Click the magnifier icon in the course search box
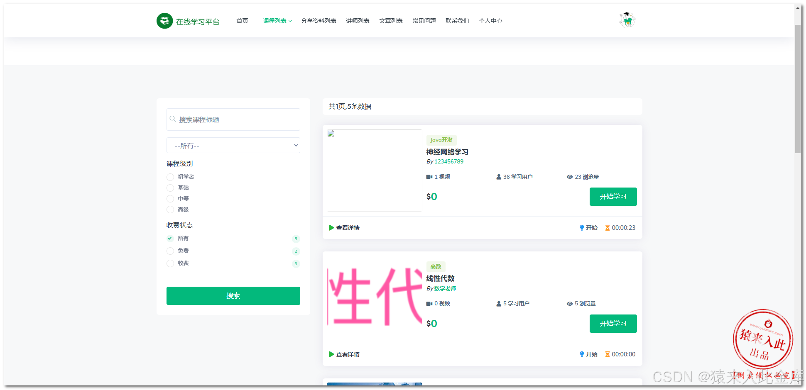Image resolution: width=806 pixels, height=390 pixels. tap(173, 119)
